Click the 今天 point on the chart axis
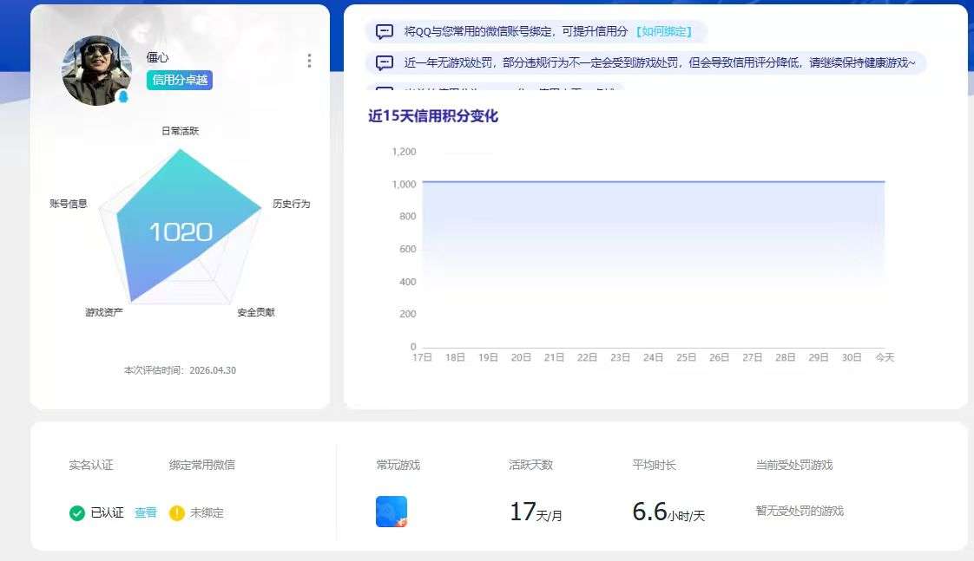This screenshot has width=974, height=561. pos(885,357)
